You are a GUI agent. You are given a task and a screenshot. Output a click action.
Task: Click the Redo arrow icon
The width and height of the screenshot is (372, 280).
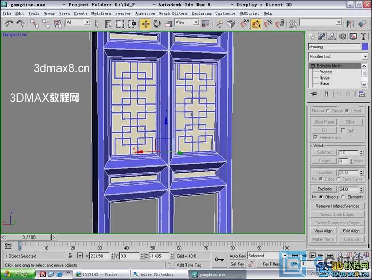[x=21, y=23]
